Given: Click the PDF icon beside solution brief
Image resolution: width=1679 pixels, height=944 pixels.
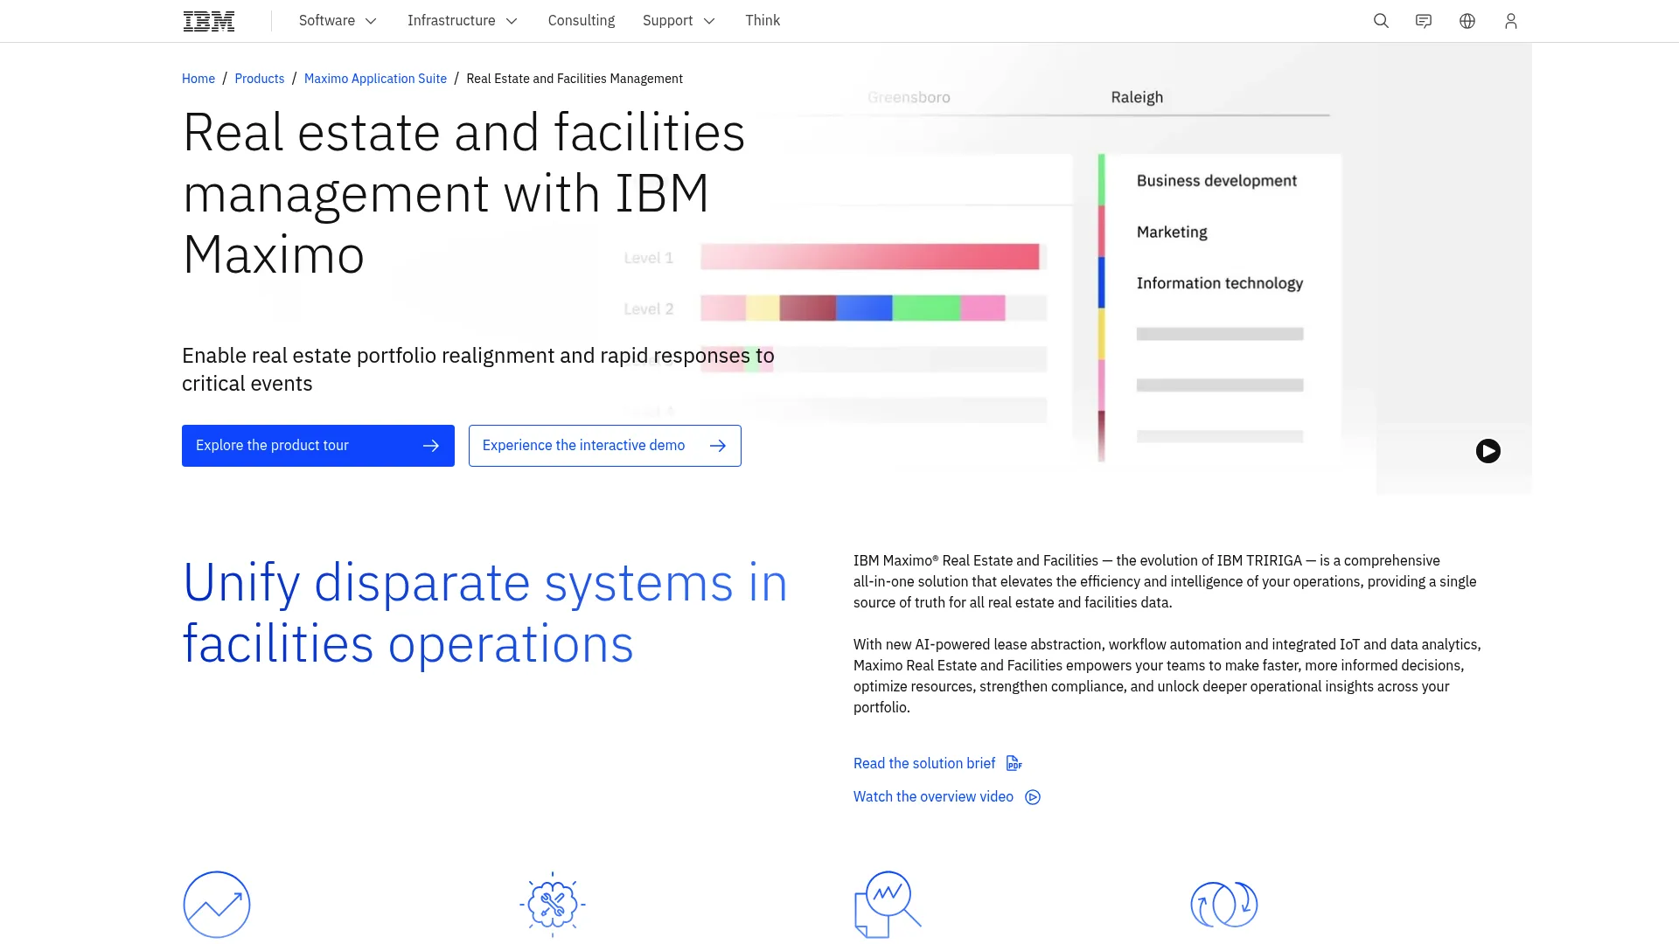Looking at the screenshot, I should [1014, 763].
